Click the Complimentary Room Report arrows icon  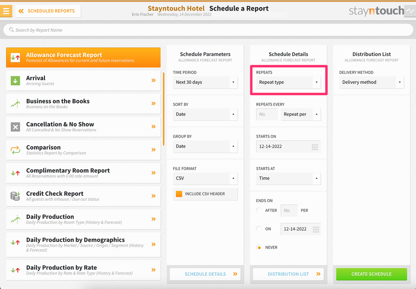(15, 173)
